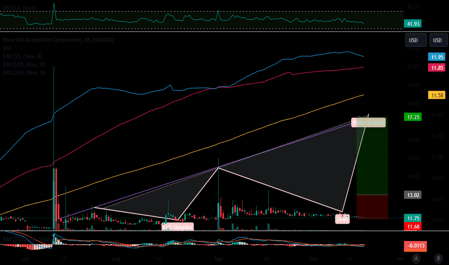
Task: Click the red 11.68 stop price label
Action: [413, 226]
